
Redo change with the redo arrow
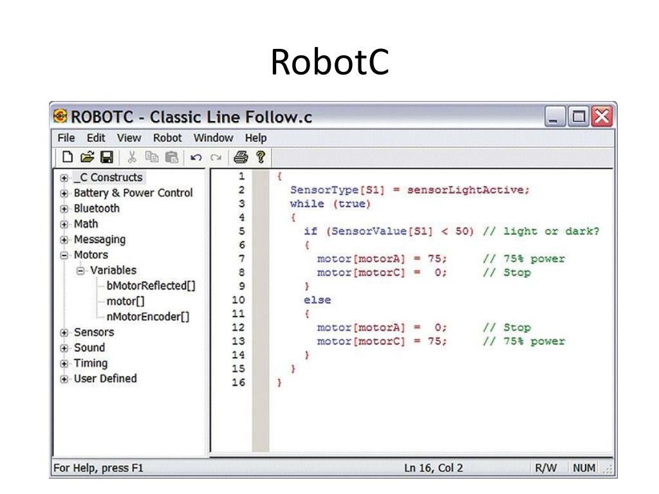[x=216, y=158]
